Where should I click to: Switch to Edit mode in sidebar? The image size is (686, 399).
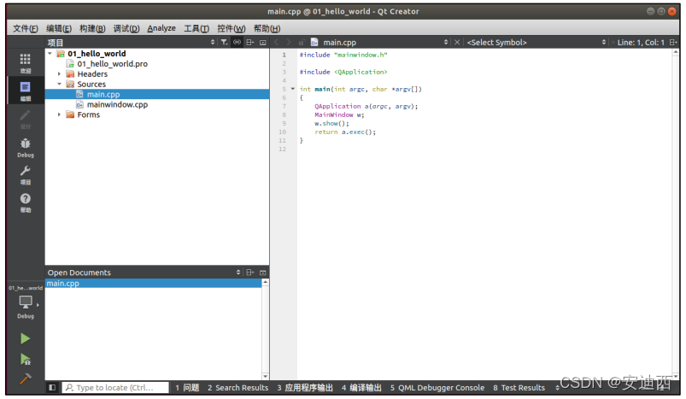[x=26, y=91]
